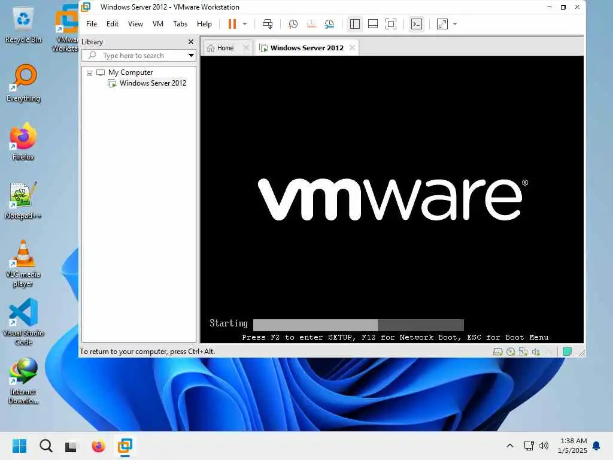Open the volume tray icon
613x460 pixels.
544,446
